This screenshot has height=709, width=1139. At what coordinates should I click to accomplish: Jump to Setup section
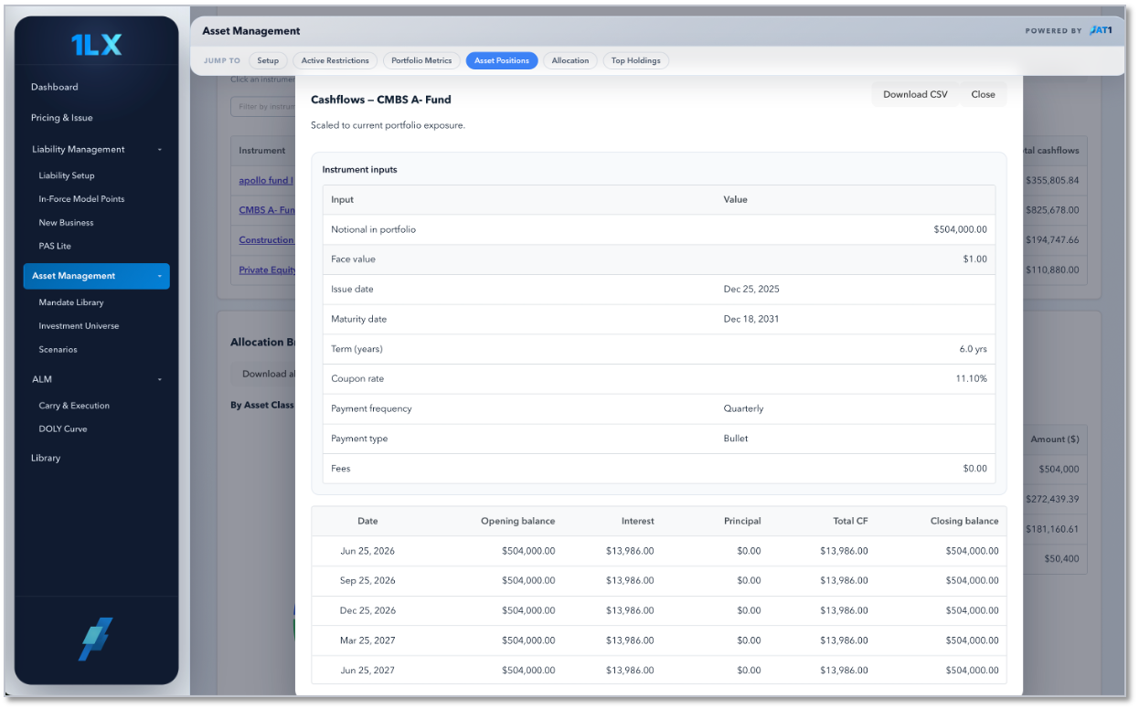[268, 60]
